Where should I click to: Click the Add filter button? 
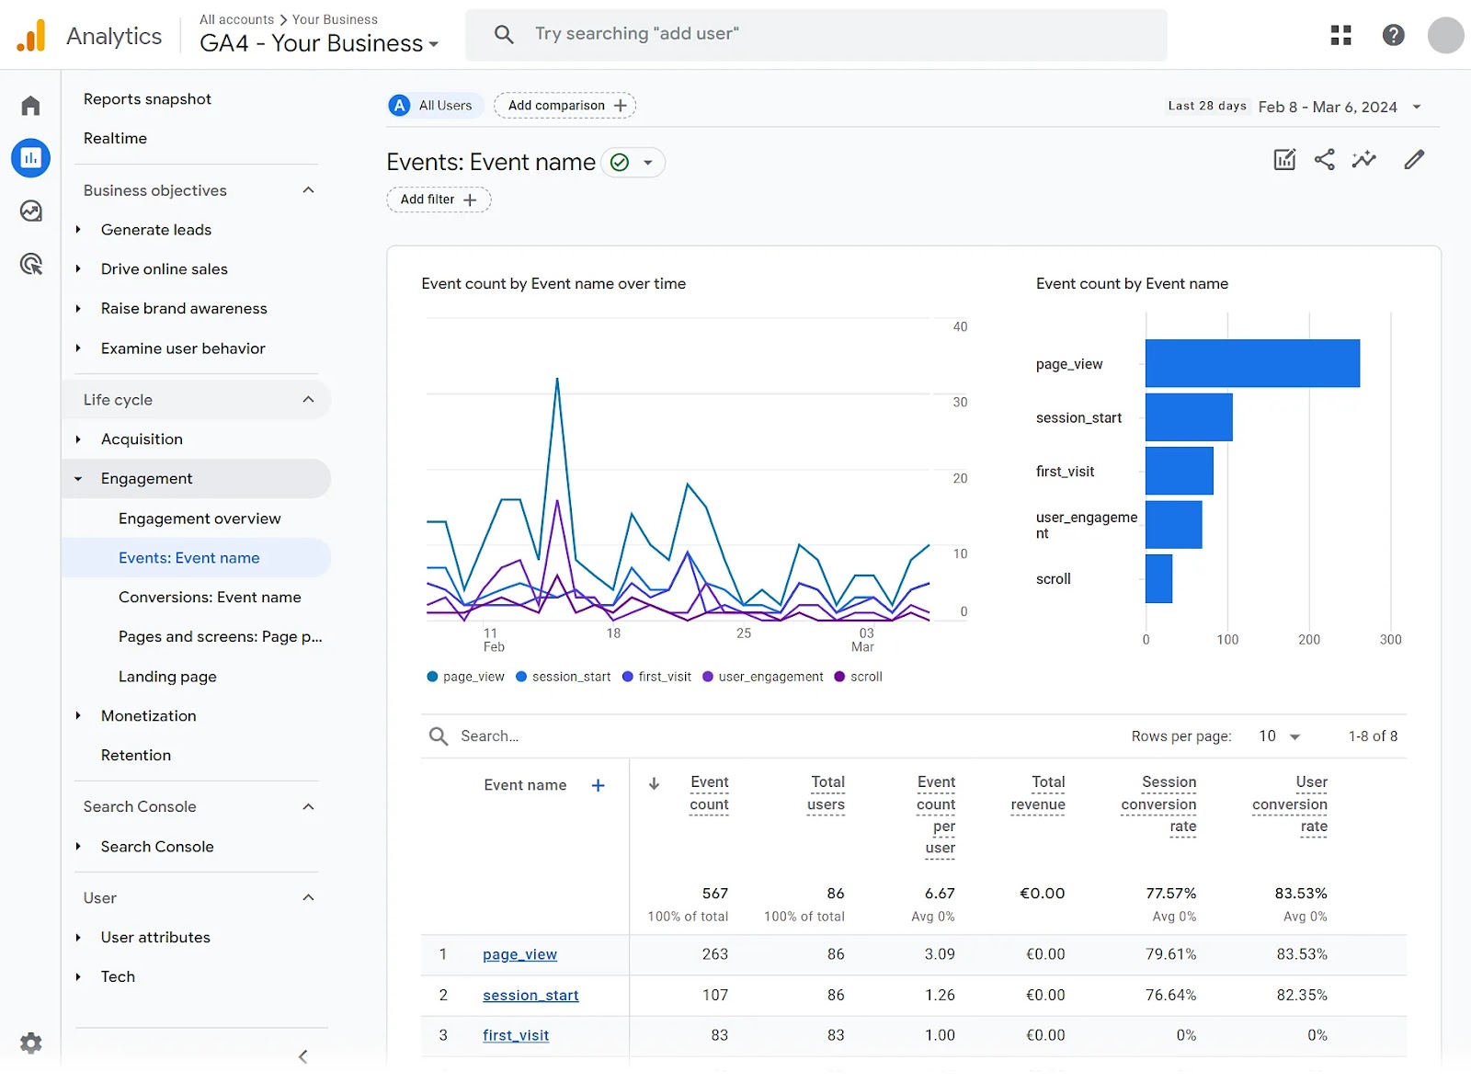click(x=439, y=199)
